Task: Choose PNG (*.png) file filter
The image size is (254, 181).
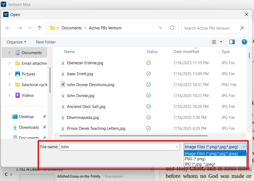Action: [215, 159]
